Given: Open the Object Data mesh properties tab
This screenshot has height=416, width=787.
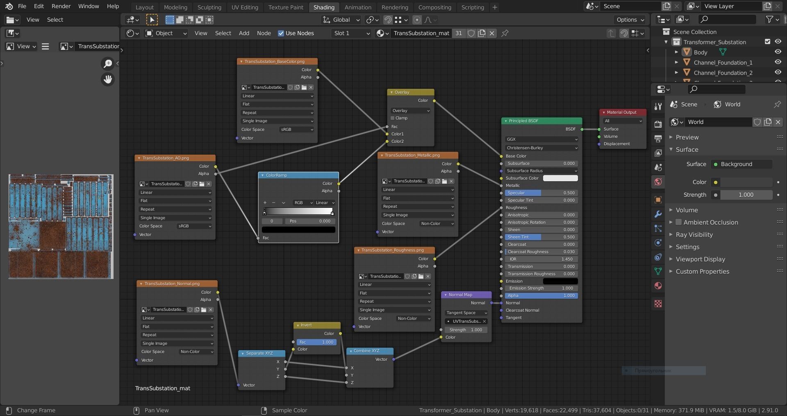Looking at the screenshot, I should pyautogui.click(x=658, y=271).
